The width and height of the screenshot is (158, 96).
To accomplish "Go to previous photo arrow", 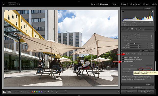I will tap(45, 92).
